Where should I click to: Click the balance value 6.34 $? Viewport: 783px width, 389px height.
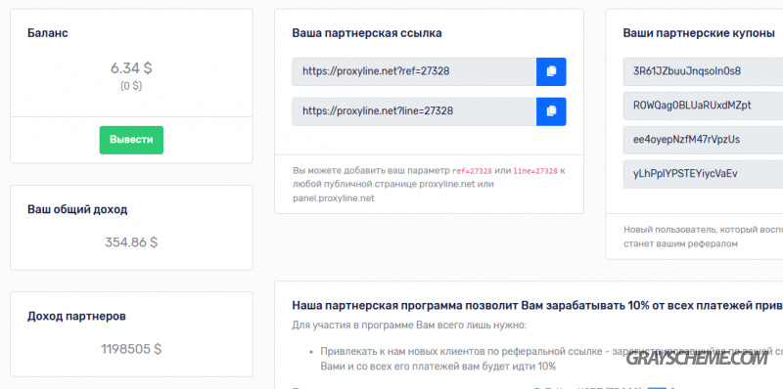(x=131, y=67)
